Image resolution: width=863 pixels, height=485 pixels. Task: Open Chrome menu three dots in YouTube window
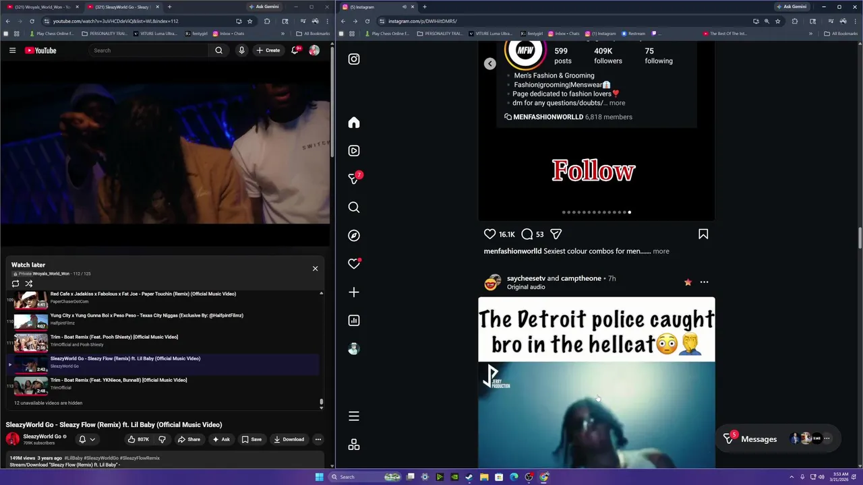(327, 21)
